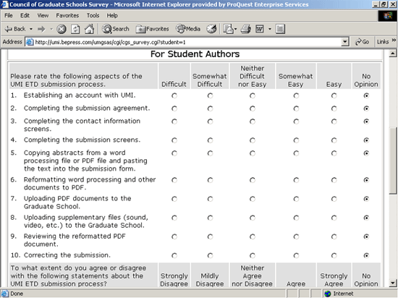Open the Back history dropdown arrow

[x=31, y=29]
